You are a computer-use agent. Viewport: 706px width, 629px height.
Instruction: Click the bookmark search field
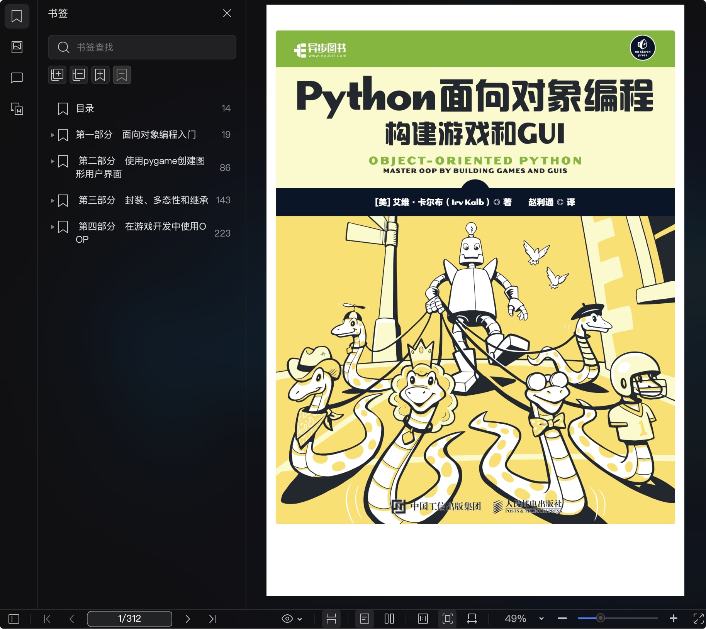pos(142,47)
